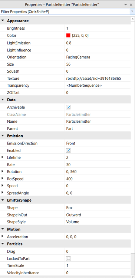The image size is (135, 278).
Task: Collapse the Emission section arrow
Action: point(3,136)
